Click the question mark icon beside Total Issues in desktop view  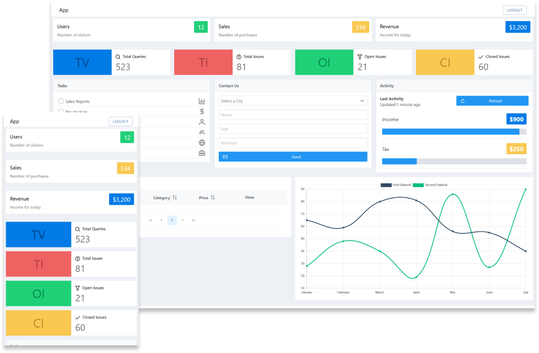(239, 56)
